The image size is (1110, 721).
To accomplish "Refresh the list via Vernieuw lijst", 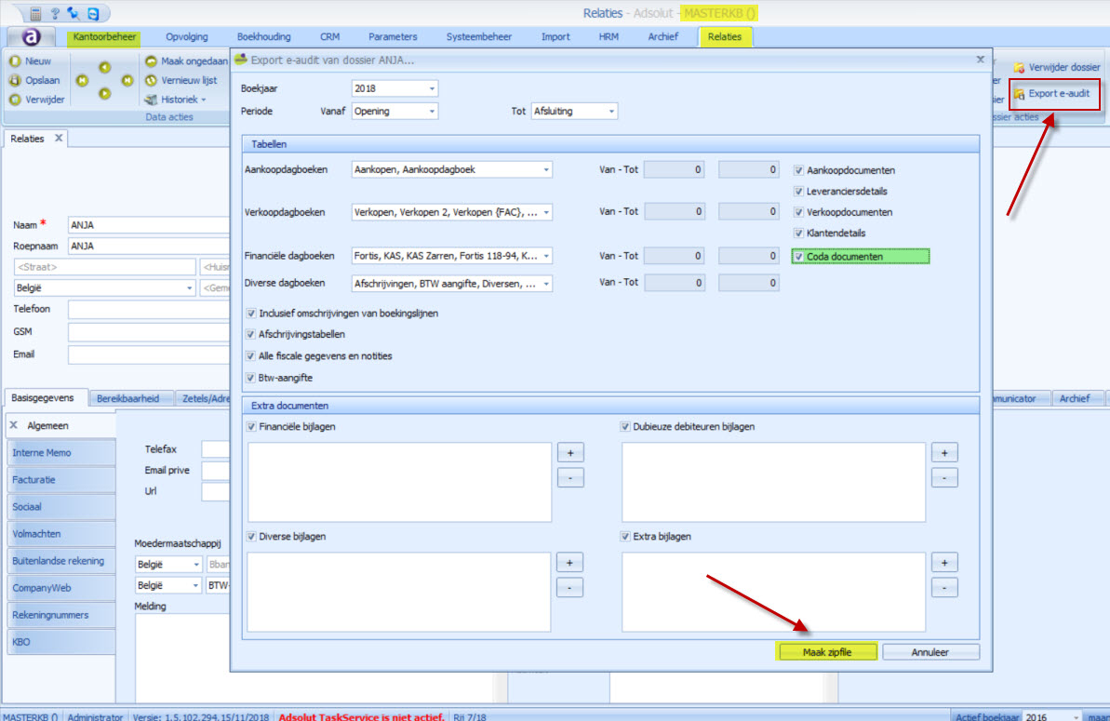I will 152,80.
